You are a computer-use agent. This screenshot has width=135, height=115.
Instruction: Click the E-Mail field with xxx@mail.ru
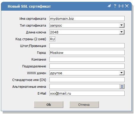pos(87,93)
